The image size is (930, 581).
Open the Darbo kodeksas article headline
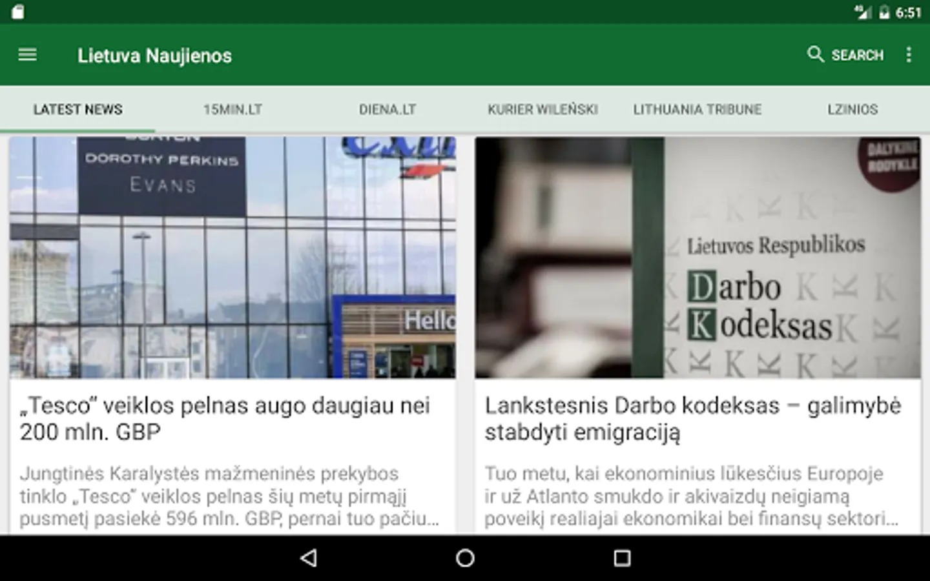[692, 418]
